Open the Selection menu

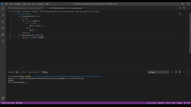click(x=18, y=4)
